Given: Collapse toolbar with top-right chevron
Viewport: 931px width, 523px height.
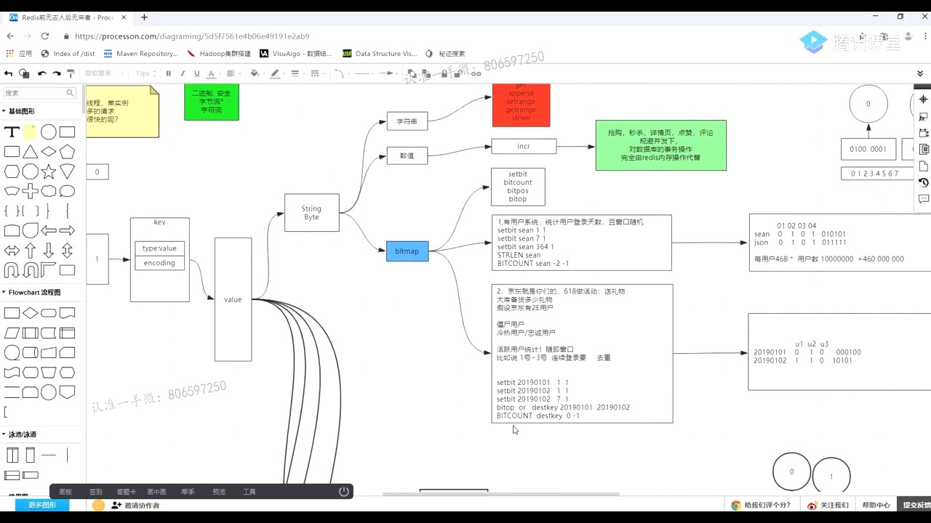Looking at the screenshot, I should 921,73.
